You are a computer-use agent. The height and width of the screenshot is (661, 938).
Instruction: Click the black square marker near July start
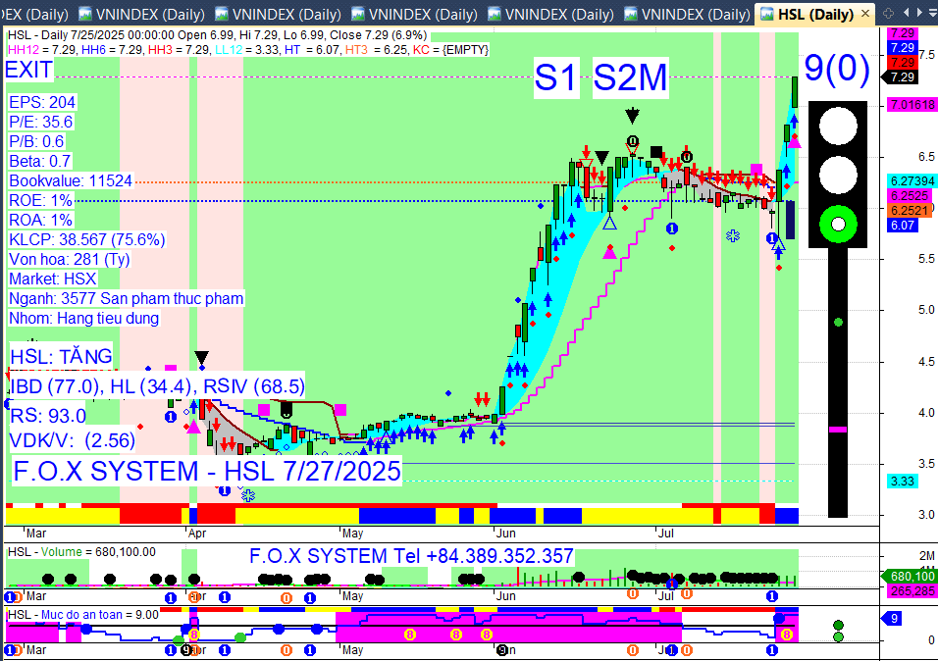point(656,151)
